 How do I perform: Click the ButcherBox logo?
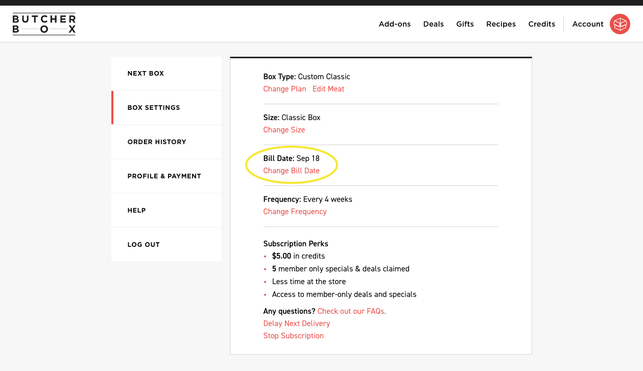pos(44,24)
